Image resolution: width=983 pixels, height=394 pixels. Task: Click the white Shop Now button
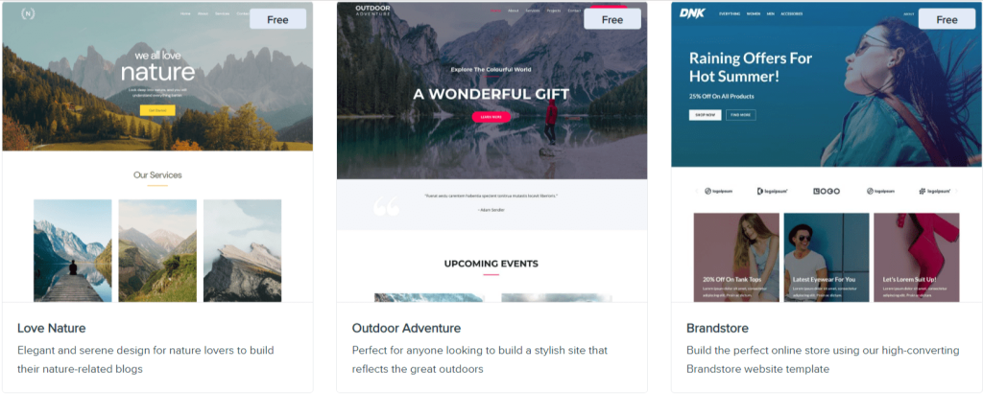pyautogui.click(x=706, y=115)
